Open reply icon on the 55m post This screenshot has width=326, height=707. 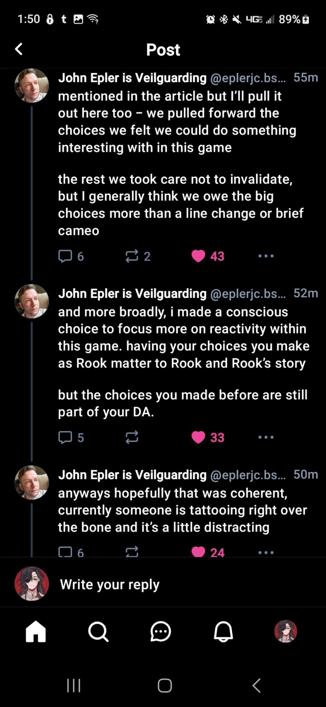(x=65, y=256)
